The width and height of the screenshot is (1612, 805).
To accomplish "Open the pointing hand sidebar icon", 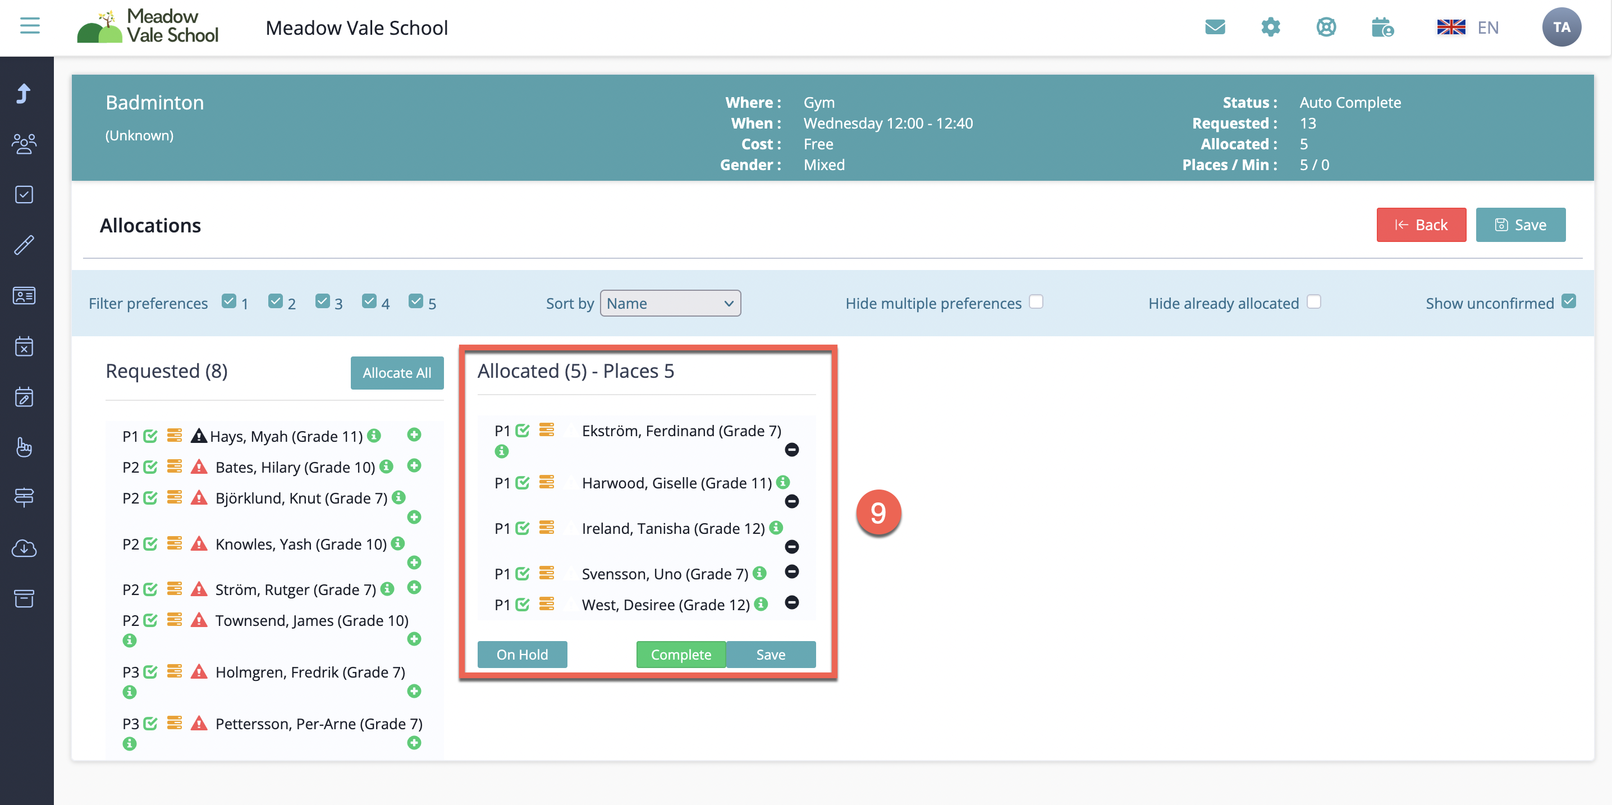I will click(x=24, y=447).
